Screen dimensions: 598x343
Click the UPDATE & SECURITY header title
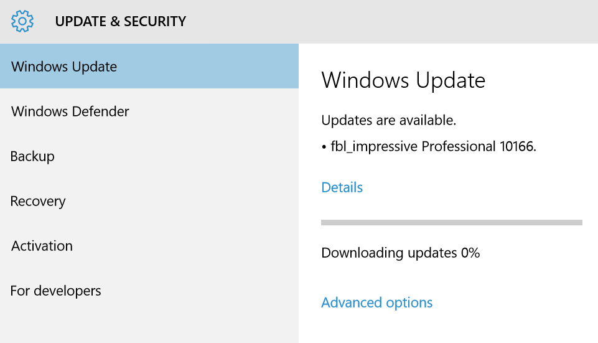120,21
